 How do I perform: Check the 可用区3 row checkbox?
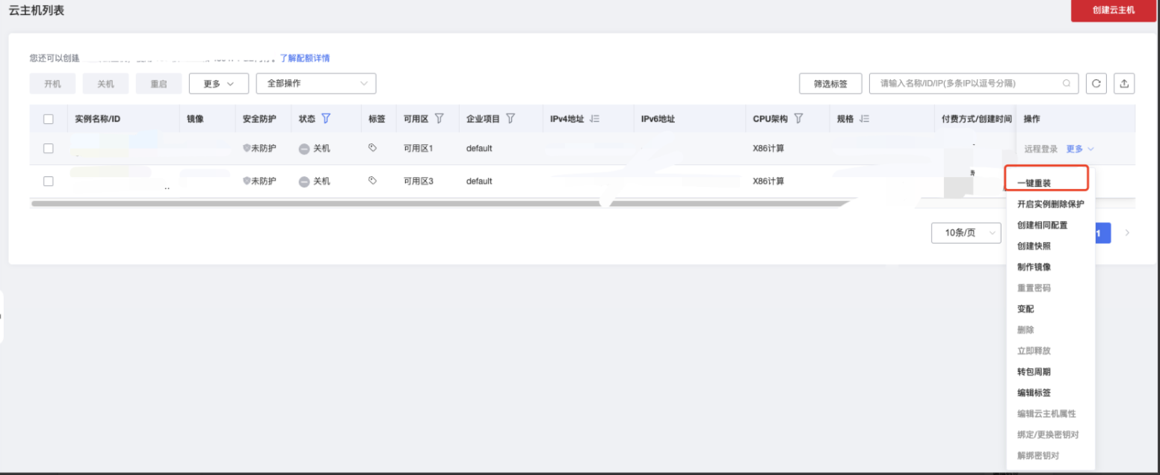tap(49, 181)
